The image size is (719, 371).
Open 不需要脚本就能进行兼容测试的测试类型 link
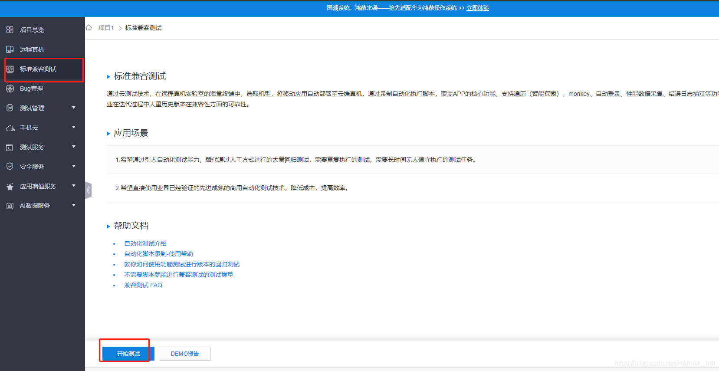(x=179, y=275)
